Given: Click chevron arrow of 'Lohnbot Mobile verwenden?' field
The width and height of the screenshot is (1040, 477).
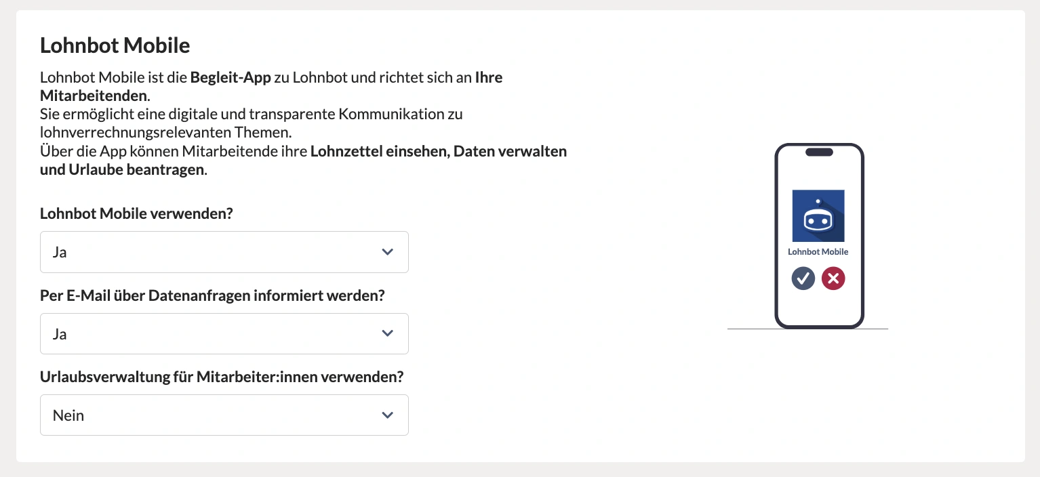Looking at the screenshot, I should coord(388,252).
